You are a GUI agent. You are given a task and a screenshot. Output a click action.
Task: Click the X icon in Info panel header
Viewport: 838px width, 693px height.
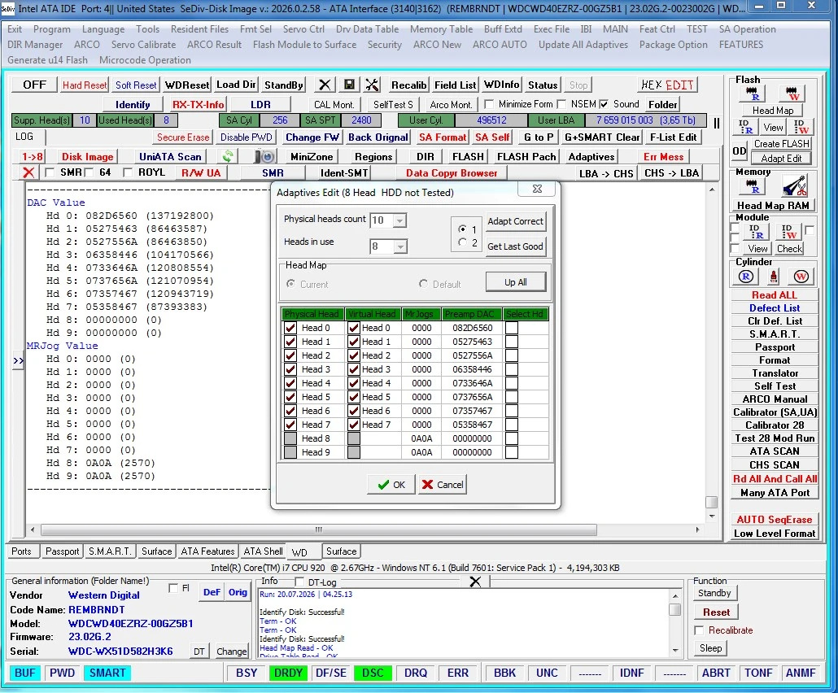[x=475, y=582]
